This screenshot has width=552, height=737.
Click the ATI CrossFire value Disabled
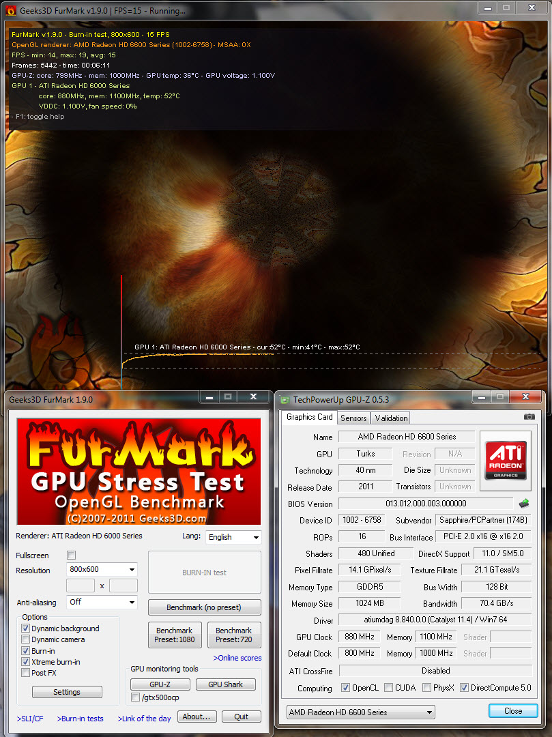coord(435,671)
